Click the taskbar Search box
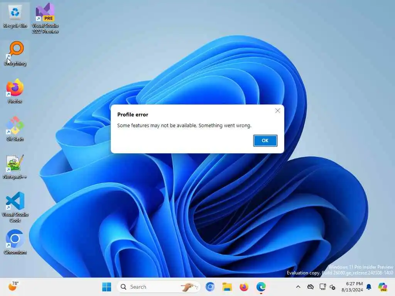Image resolution: width=395 pixels, height=296 pixels. point(159,287)
